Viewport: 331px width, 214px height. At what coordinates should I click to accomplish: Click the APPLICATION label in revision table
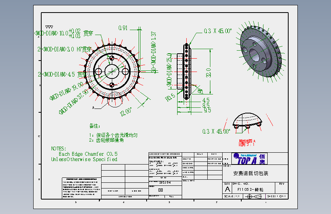(125, 197)
